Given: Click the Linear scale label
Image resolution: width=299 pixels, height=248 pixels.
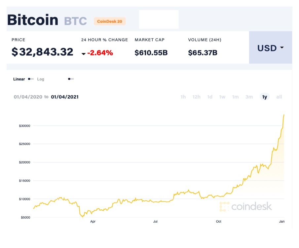Looking at the screenshot, I should tap(19, 79).
